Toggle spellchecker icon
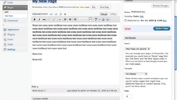Image resolution: width=177 pixels, height=100 pixels. (96, 19)
